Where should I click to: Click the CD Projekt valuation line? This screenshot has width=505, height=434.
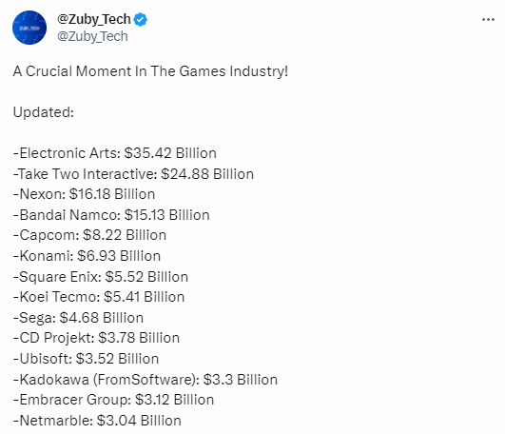96,338
